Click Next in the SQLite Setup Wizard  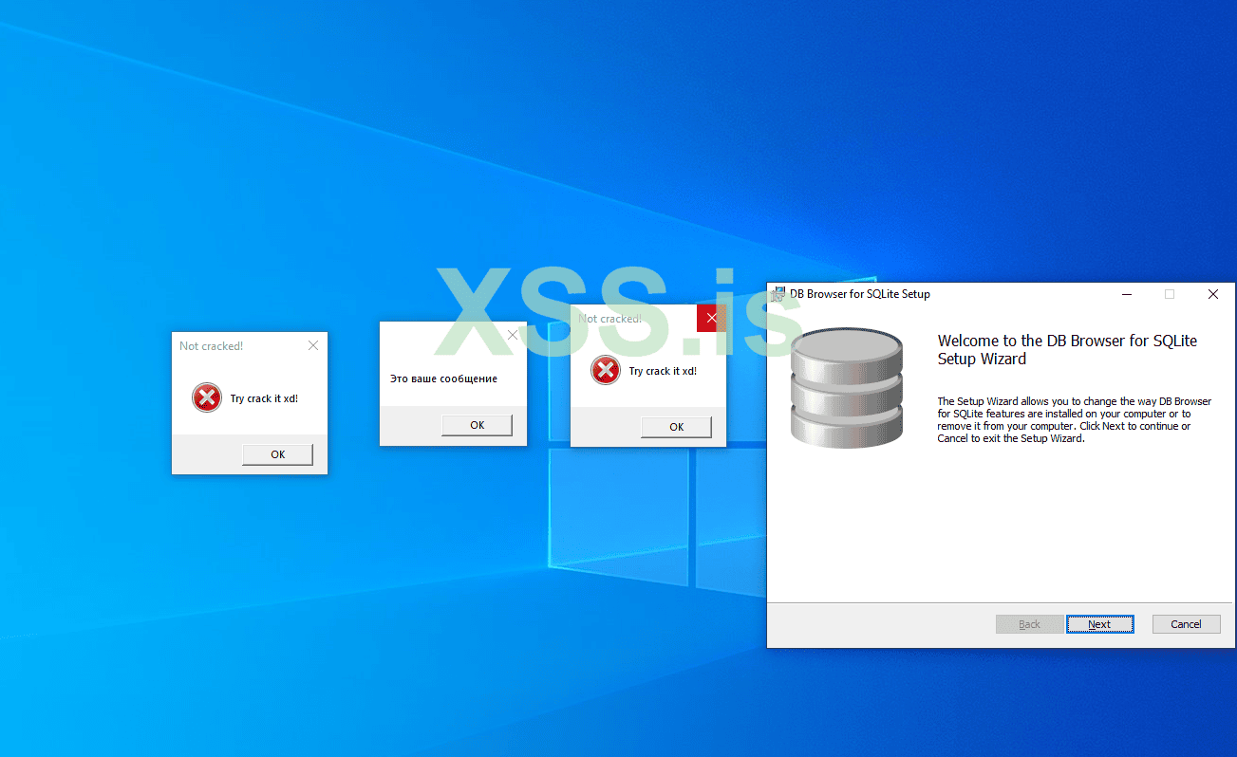click(1099, 624)
